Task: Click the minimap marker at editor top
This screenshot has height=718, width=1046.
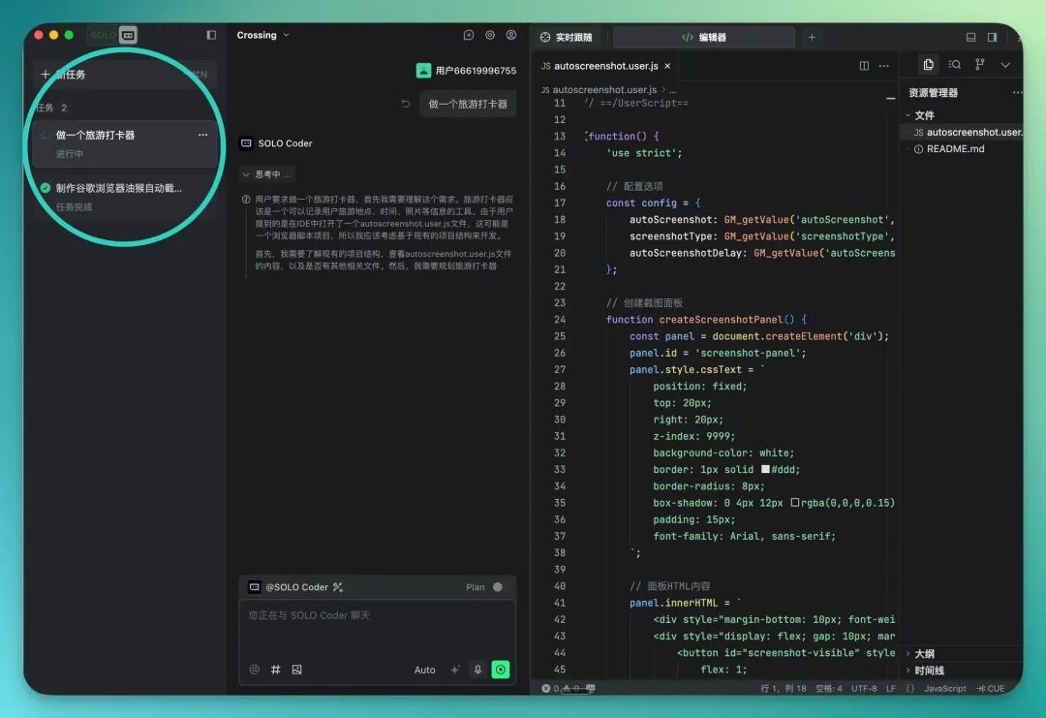Action: (x=891, y=99)
